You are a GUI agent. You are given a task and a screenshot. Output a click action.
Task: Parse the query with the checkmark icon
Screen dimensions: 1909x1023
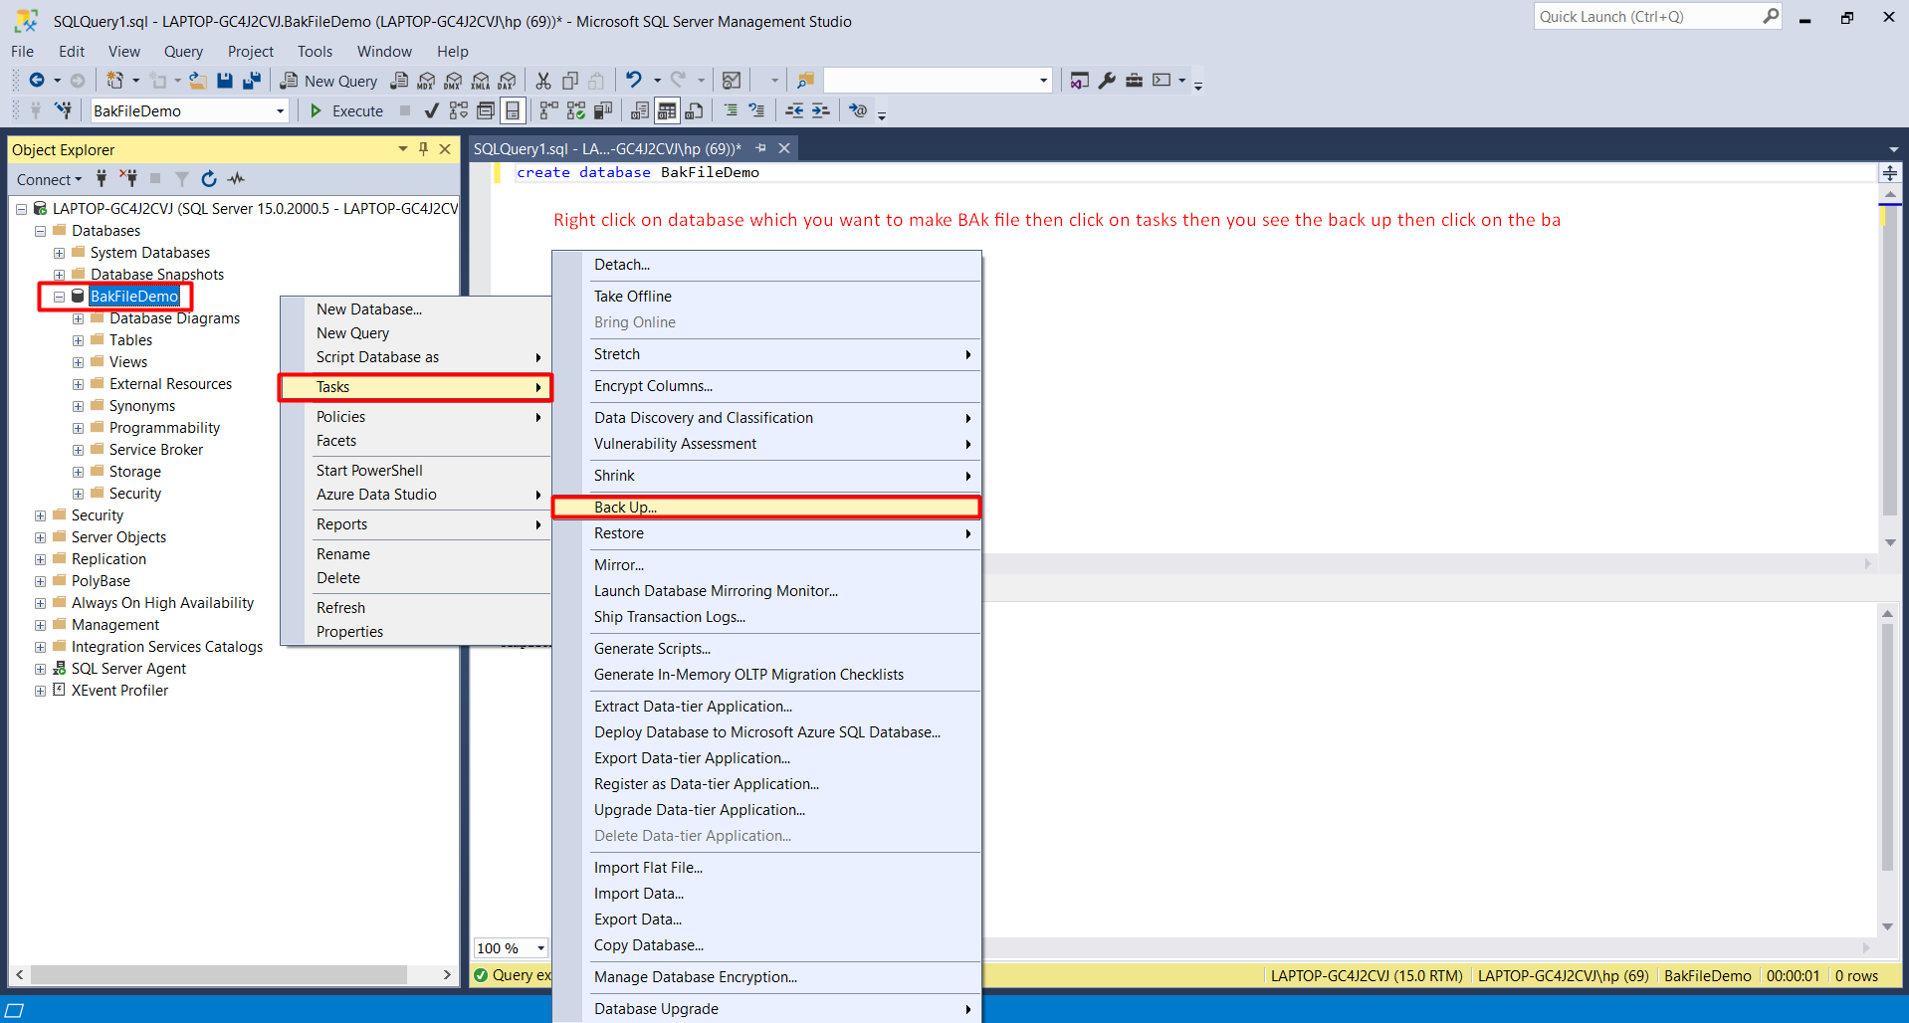[x=431, y=110]
